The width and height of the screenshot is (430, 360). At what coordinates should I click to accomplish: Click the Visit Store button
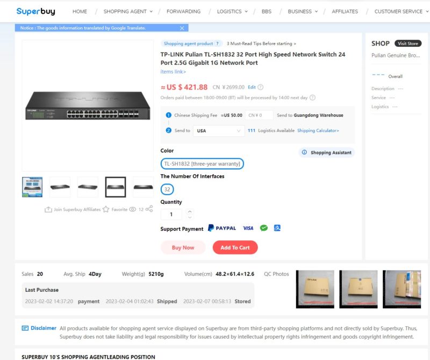(408, 43)
